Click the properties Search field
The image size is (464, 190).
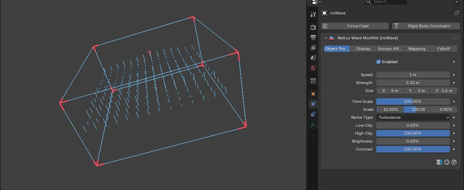tap(386, 2)
